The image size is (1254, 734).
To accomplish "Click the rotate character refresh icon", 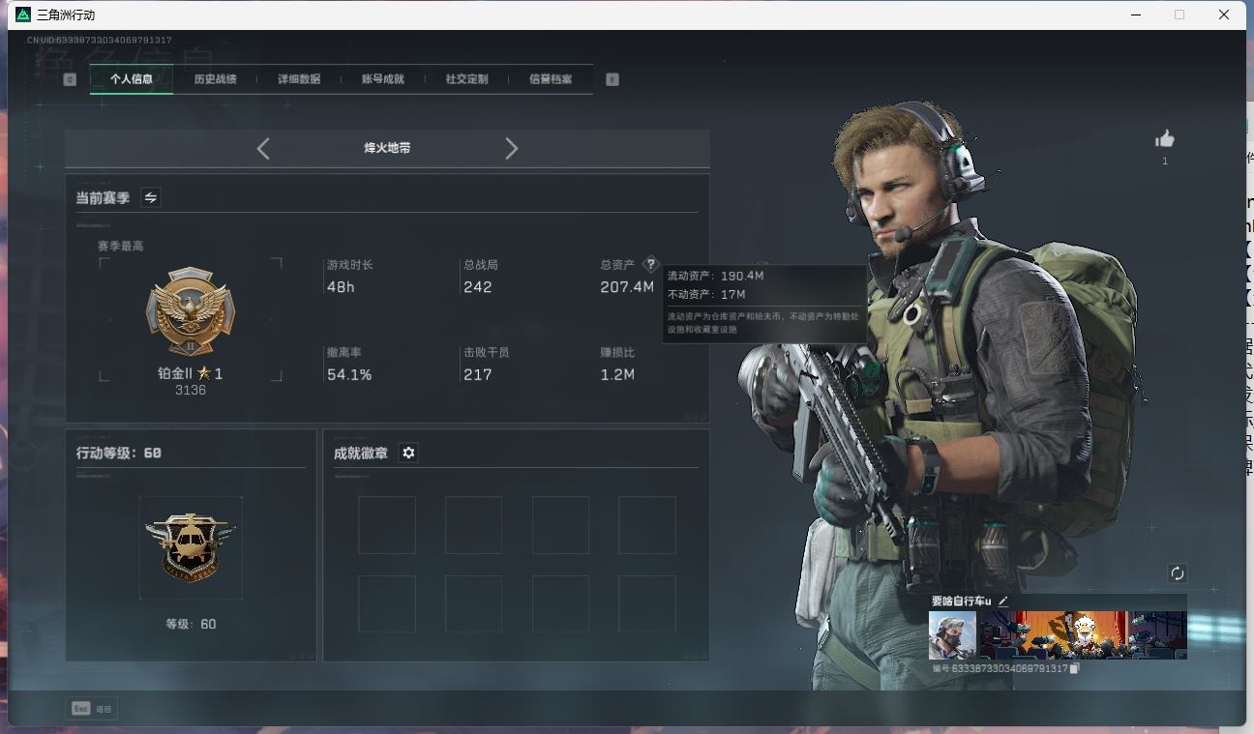I will [1177, 573].
